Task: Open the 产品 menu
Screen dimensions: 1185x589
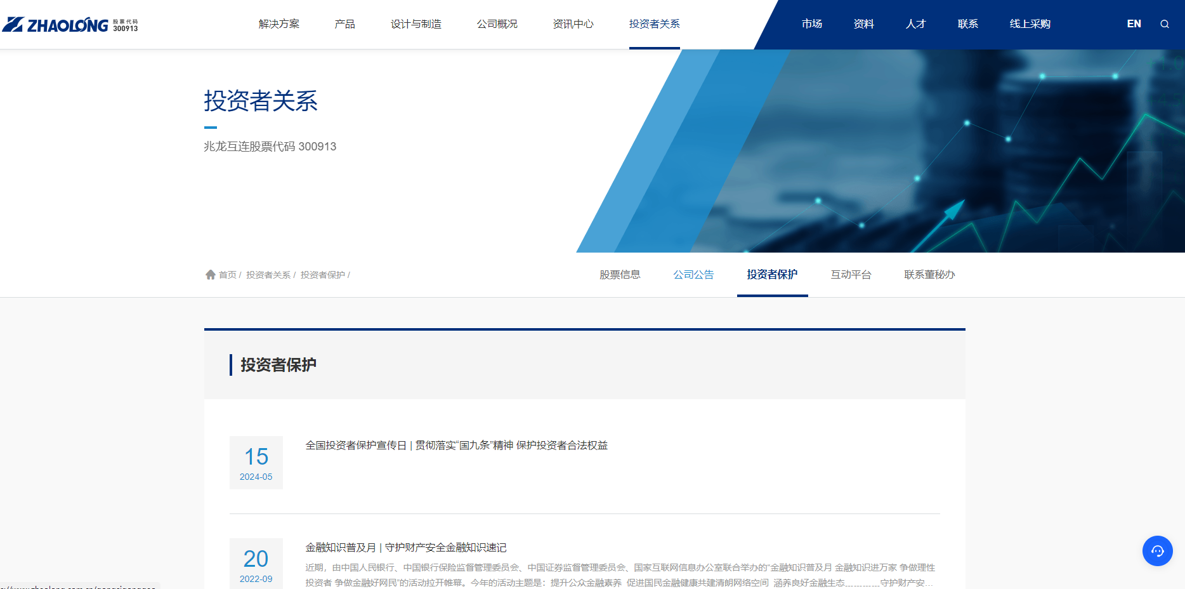Action: (344, 24)
